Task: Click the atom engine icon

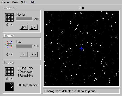Action: point(9,45)
